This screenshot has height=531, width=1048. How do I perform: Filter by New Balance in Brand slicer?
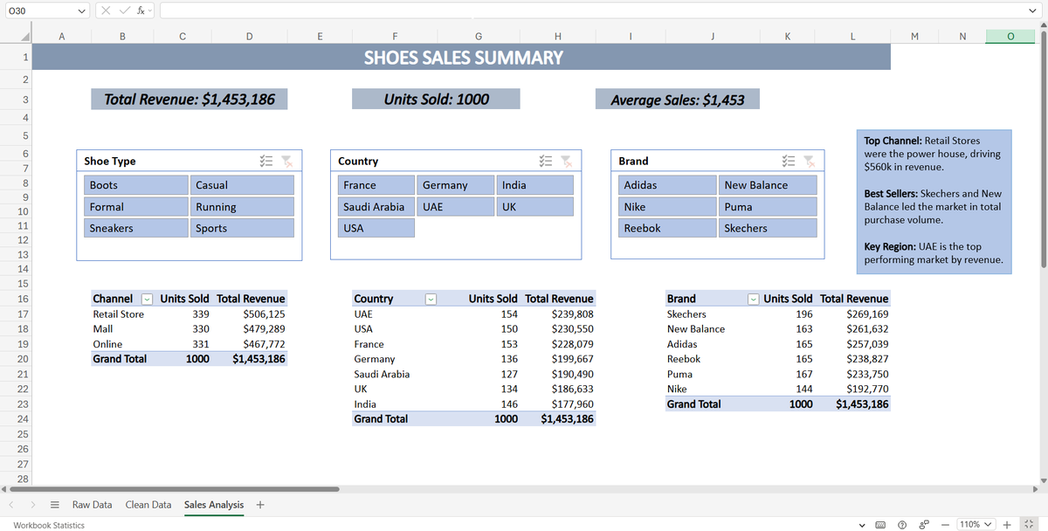coord(769,185)
